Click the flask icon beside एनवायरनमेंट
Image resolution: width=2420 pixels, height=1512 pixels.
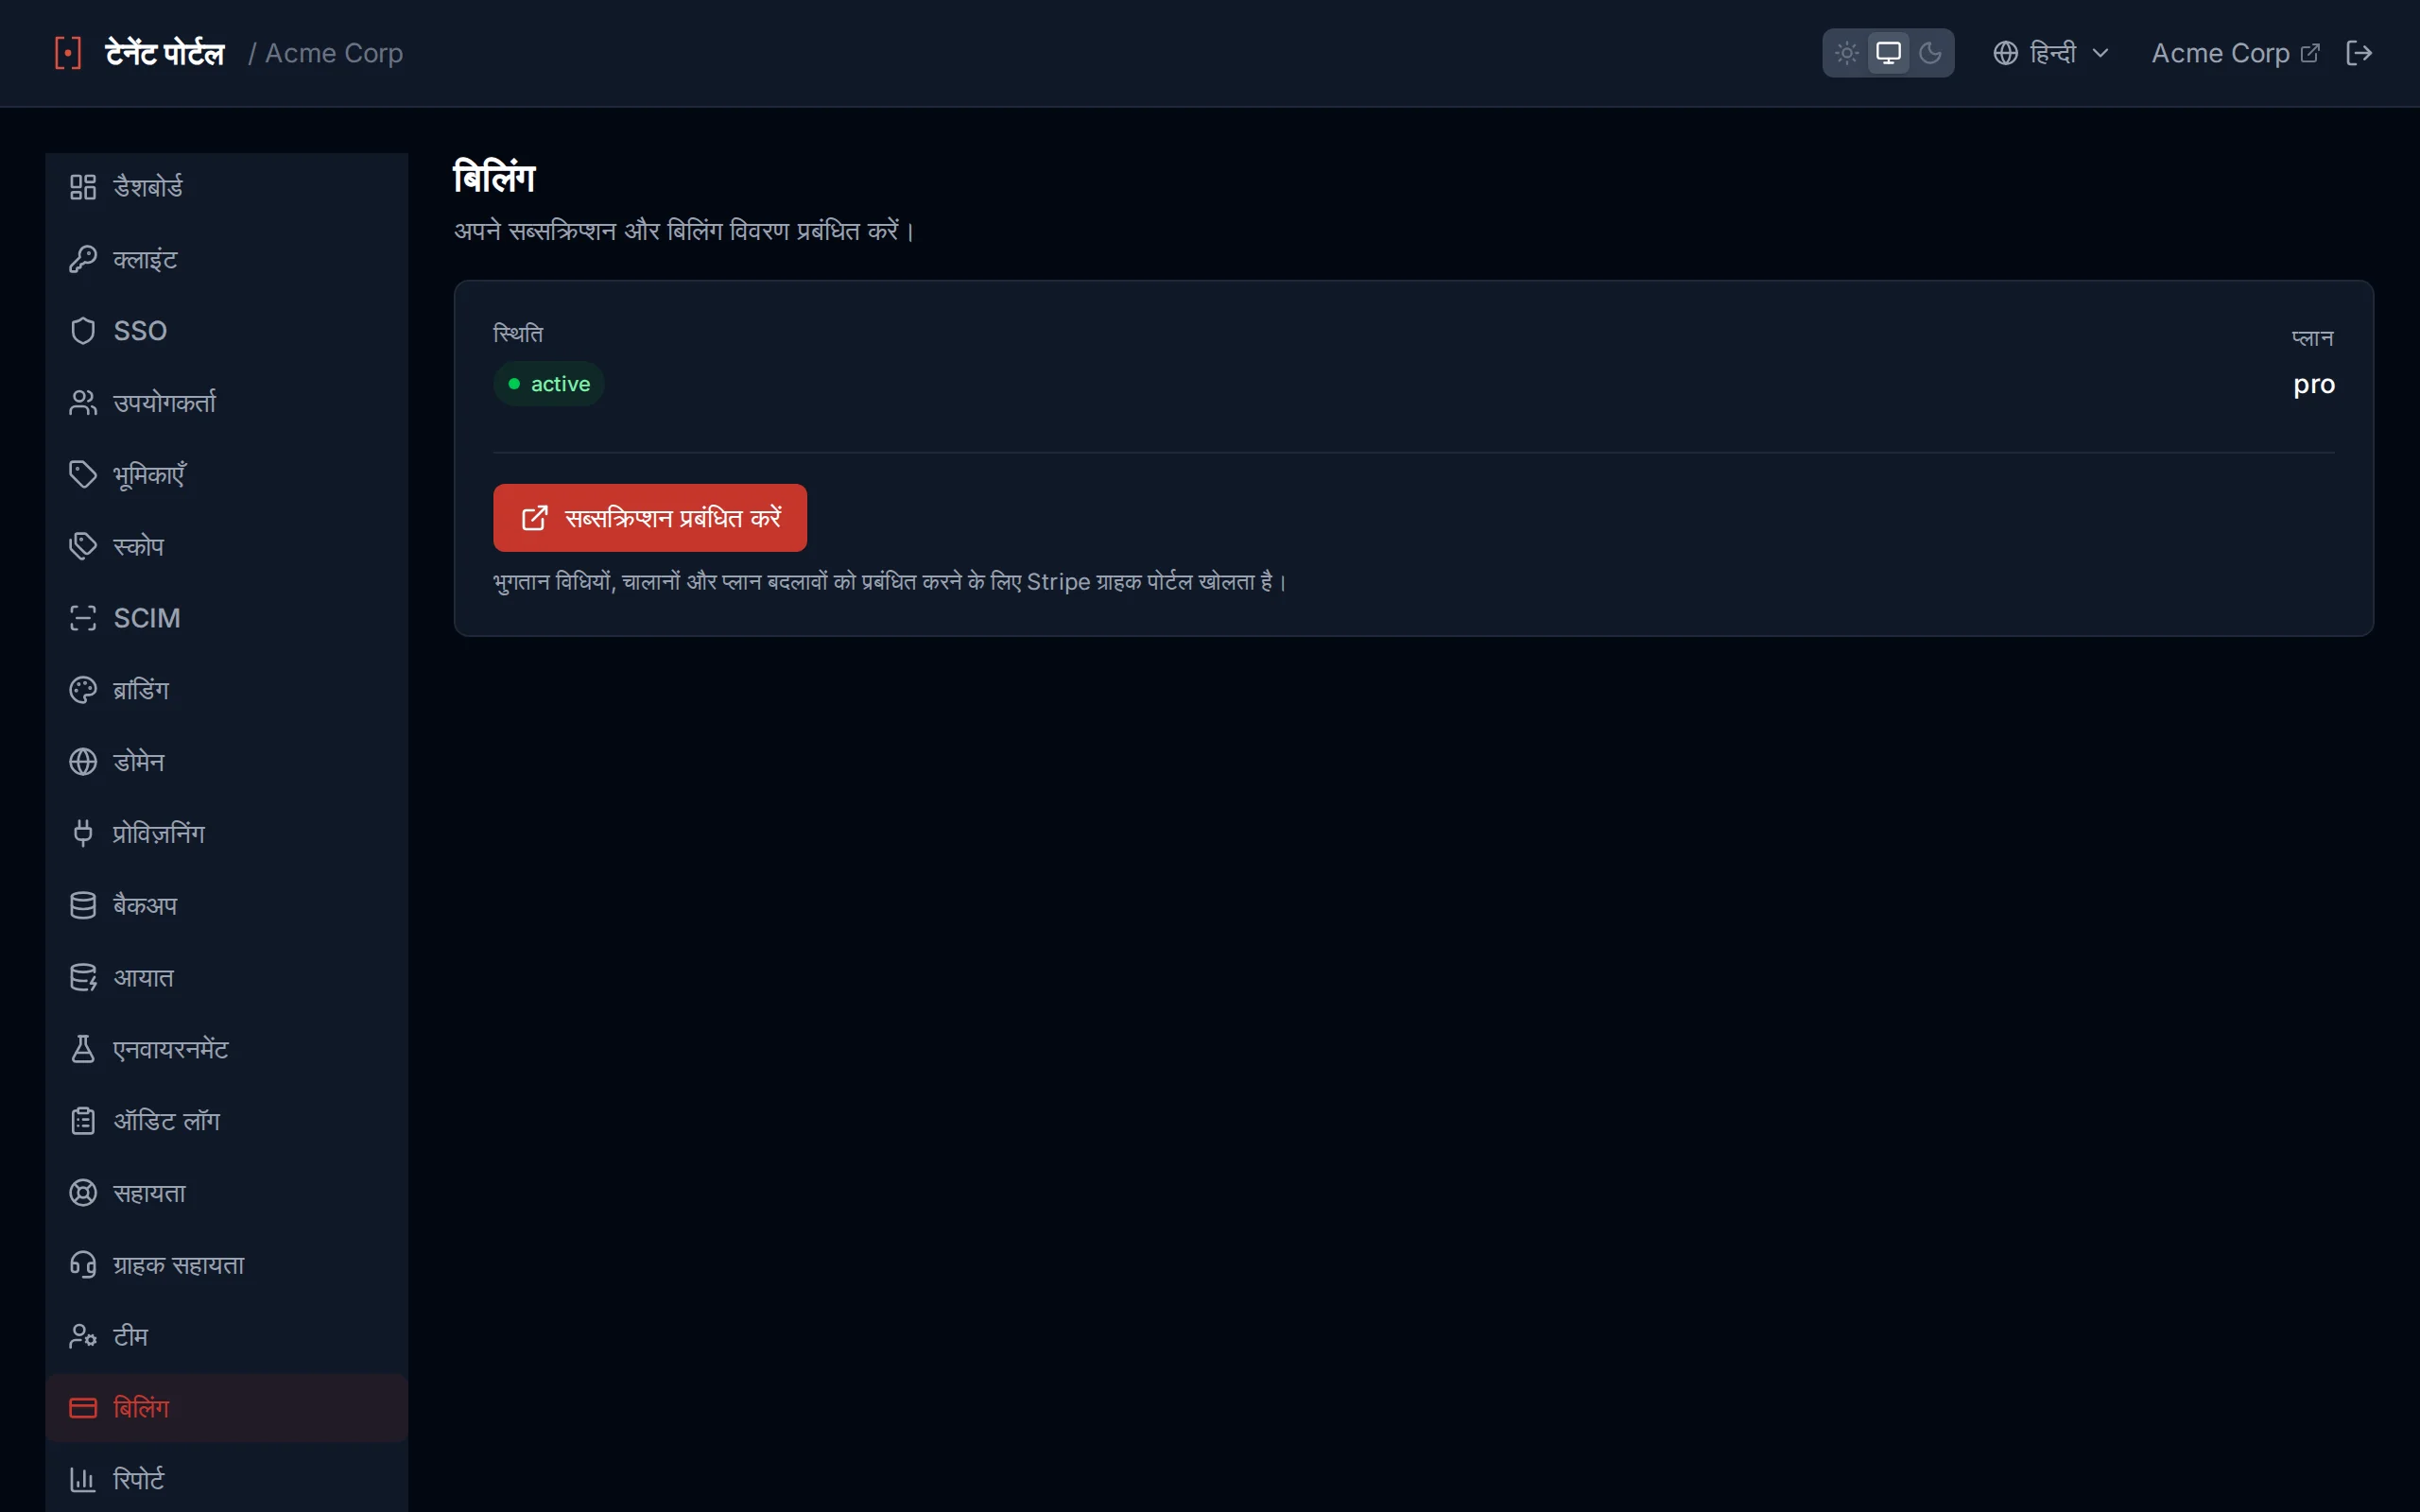(x=83, y=1049)
